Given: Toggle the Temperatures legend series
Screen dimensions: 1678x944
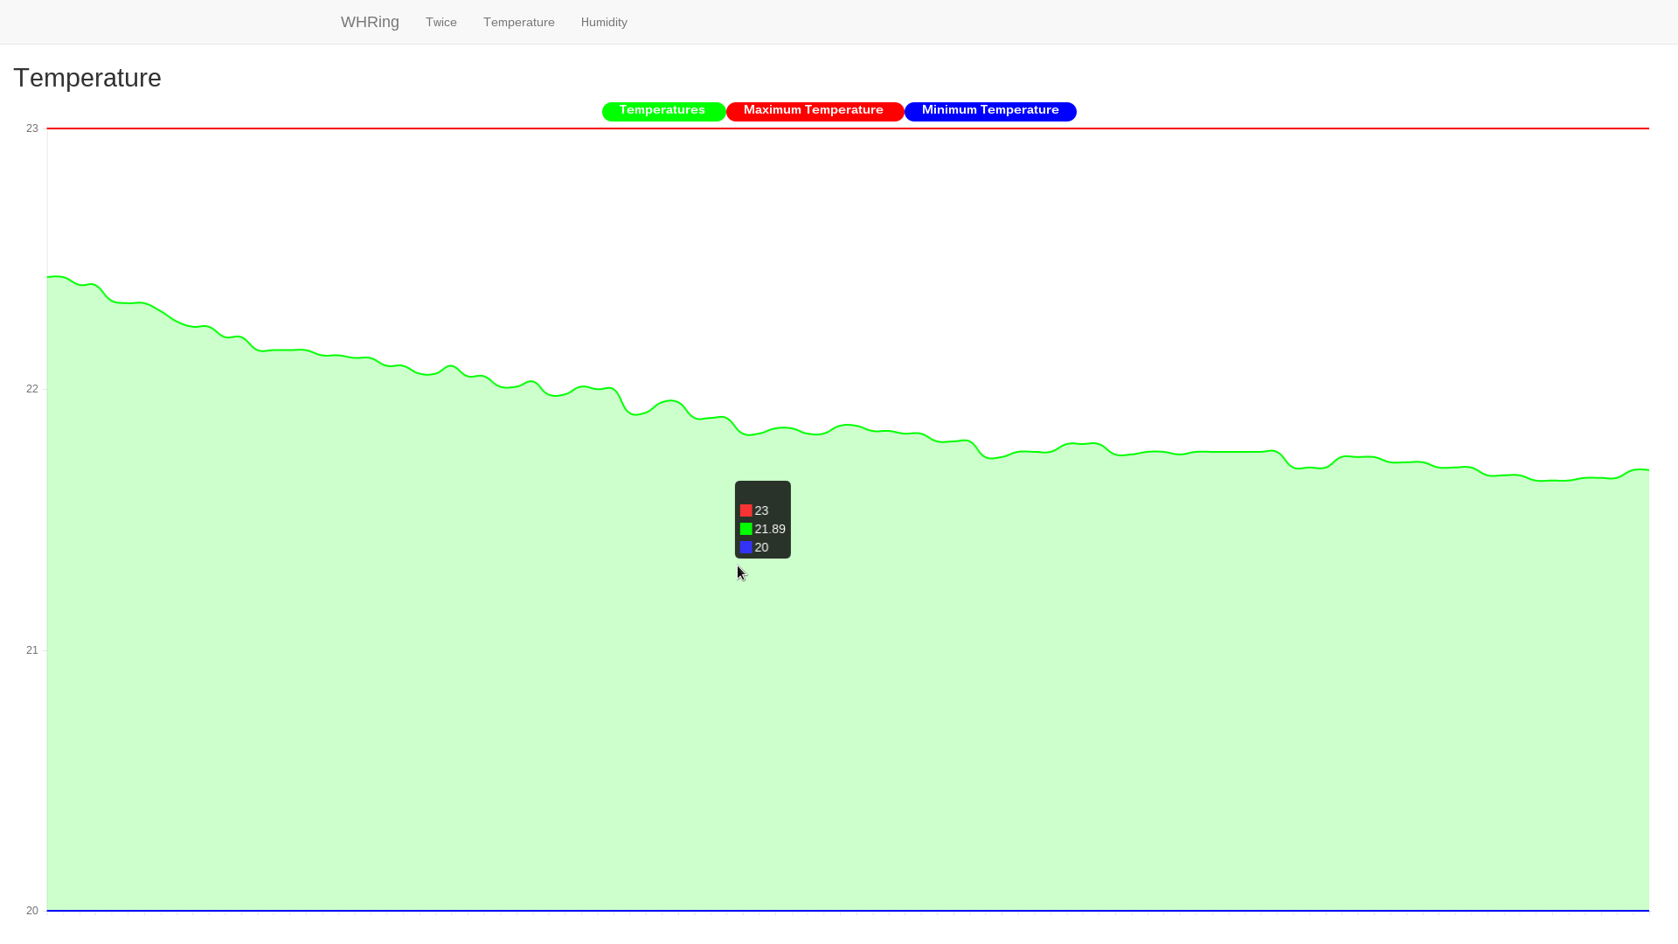Looking at the screenshot, I should click(x=662, y=111).
